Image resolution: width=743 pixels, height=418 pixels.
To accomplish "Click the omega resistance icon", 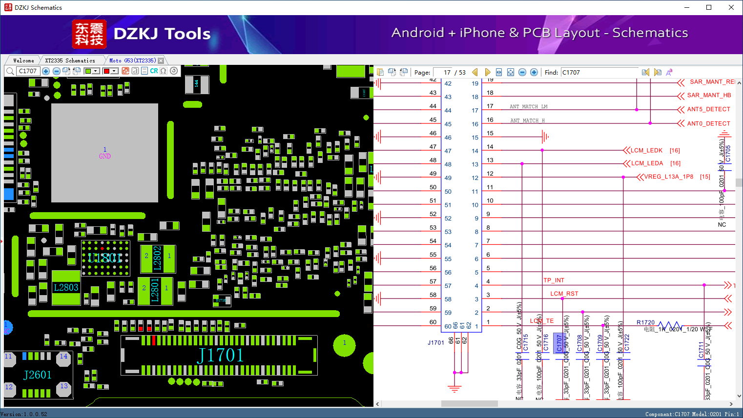I will (164, 71).
